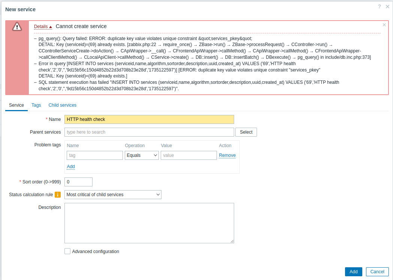The width and height of the screenshot is (393, 280).
Task: Click into the Description text area
Action: tap(149, 223)
